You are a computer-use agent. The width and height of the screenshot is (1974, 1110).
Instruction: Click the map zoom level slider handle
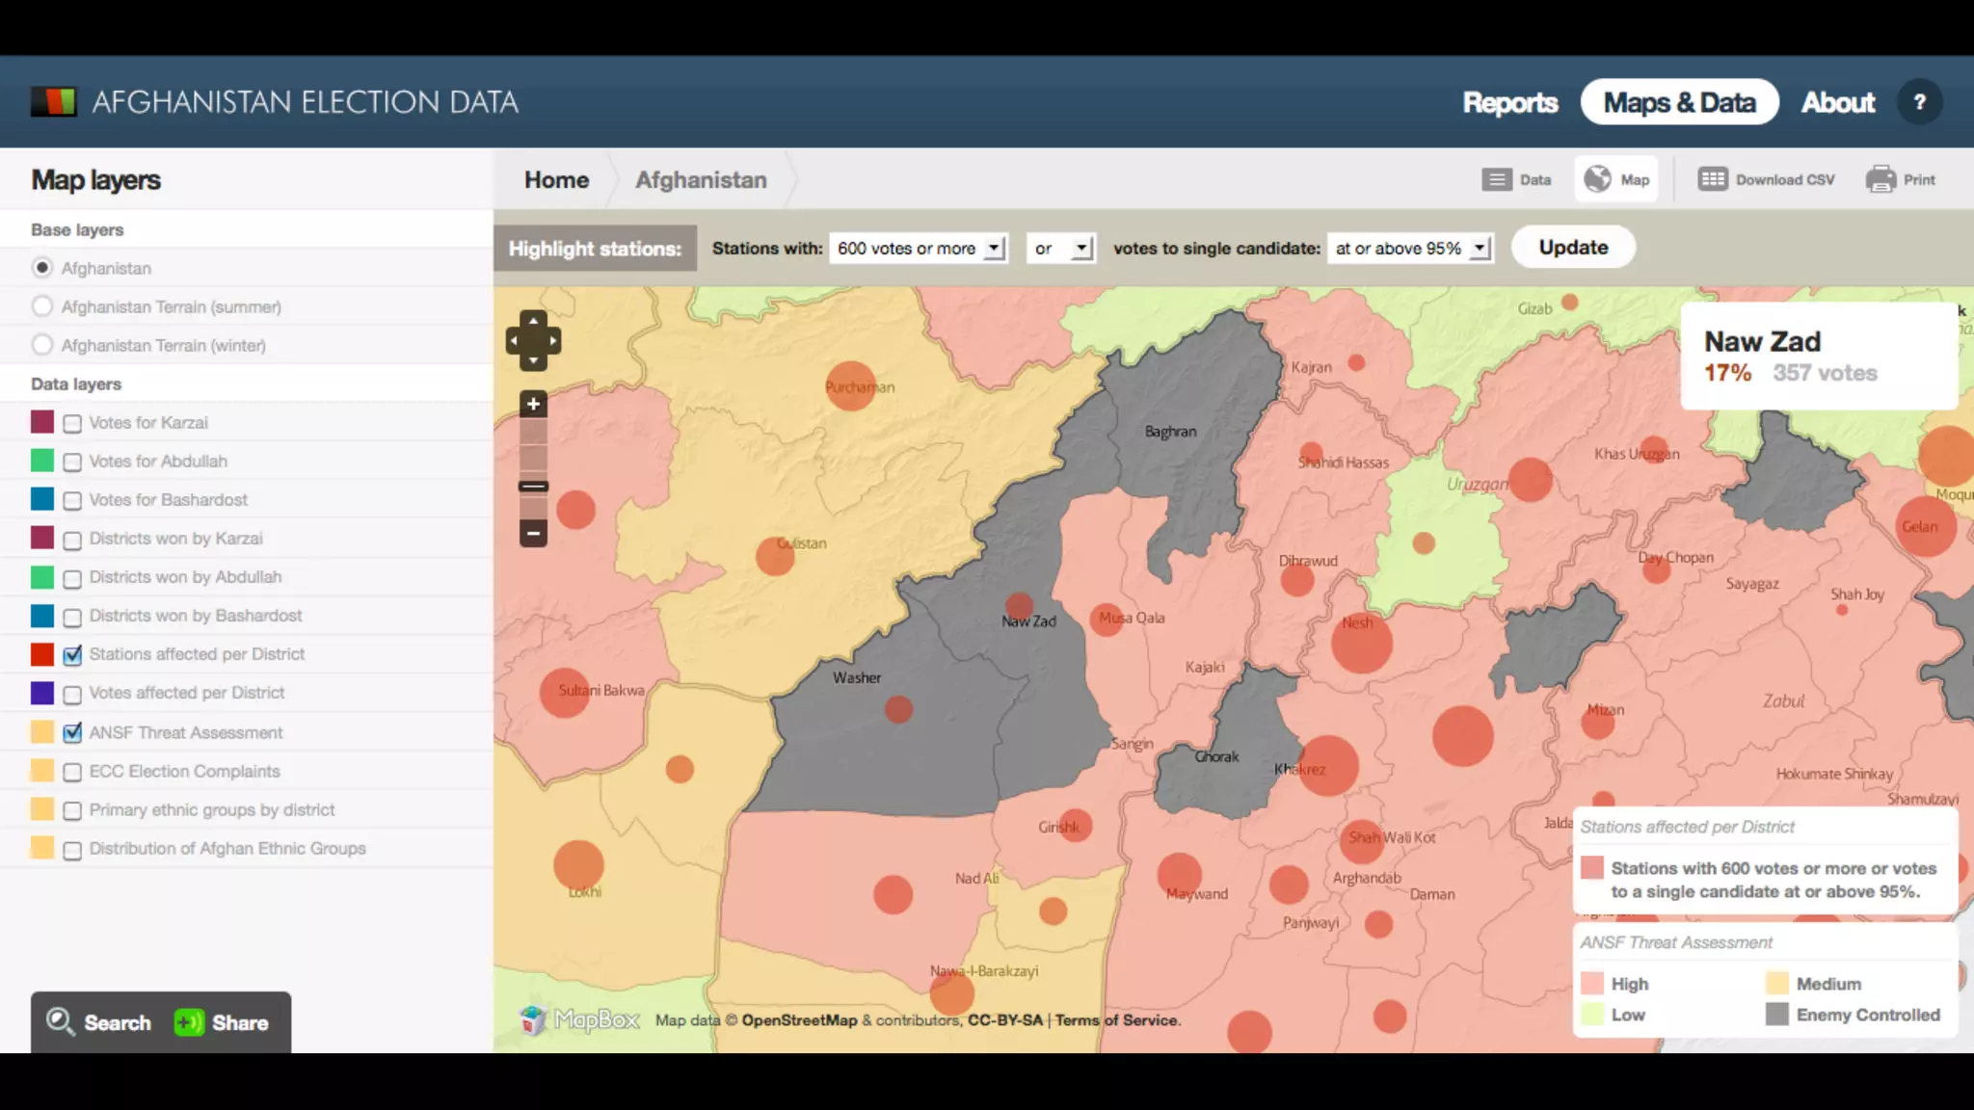click(533, 487)
